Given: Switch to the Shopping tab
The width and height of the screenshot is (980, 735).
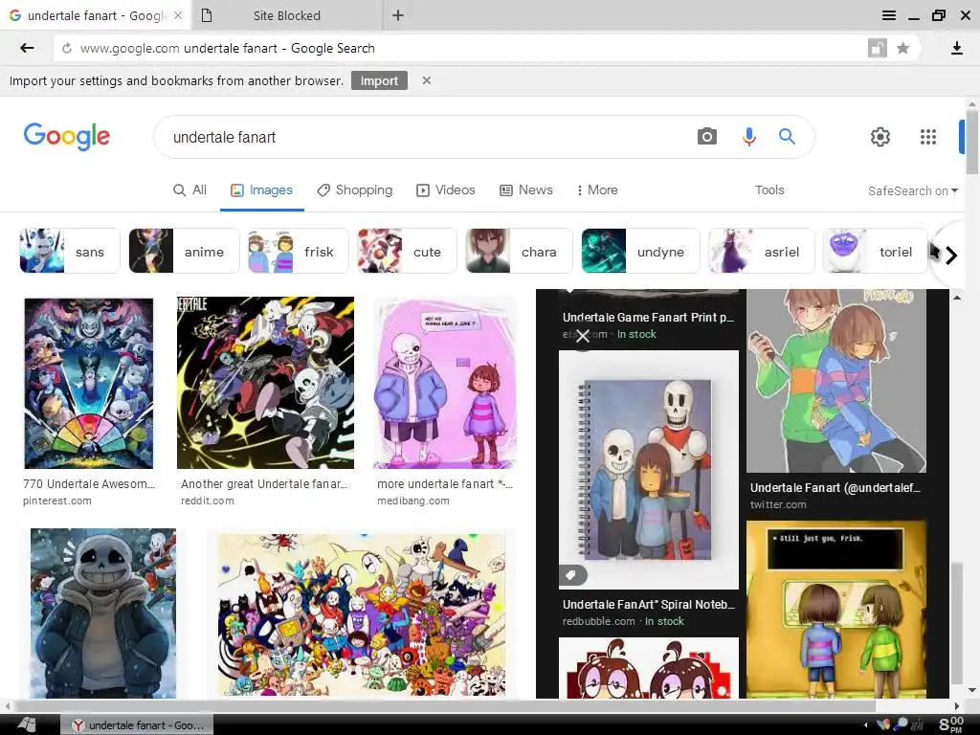Looking at the screenshot, I should point(355,190).
